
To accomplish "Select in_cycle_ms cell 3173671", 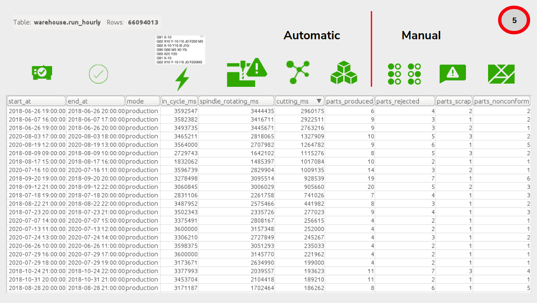I will [179, 262].
